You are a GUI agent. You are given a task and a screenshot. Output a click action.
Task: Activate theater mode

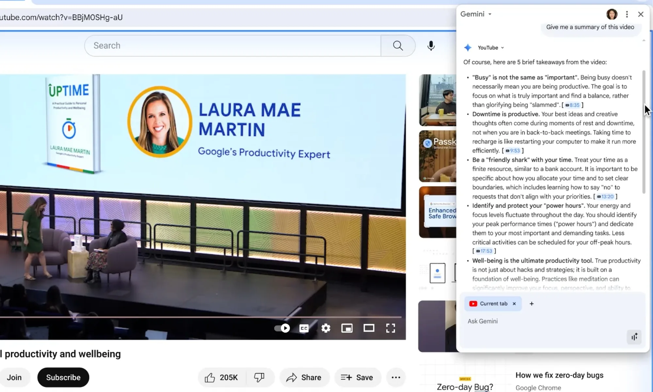[369, 328]
